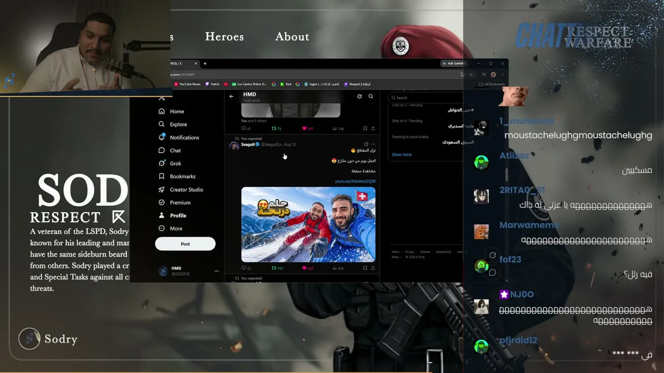The width and height of the screenshot is (664, 373).
Task: Open the Los Santos Police bookmark
Action: (x=249, y=84)
